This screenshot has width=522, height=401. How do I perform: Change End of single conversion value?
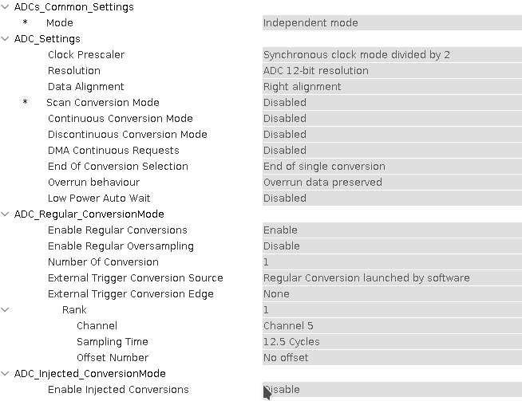point(391,167)
